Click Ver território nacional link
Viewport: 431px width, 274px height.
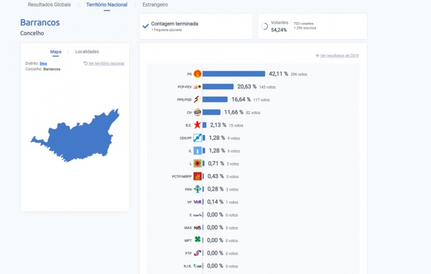click(x=104, y=63)
